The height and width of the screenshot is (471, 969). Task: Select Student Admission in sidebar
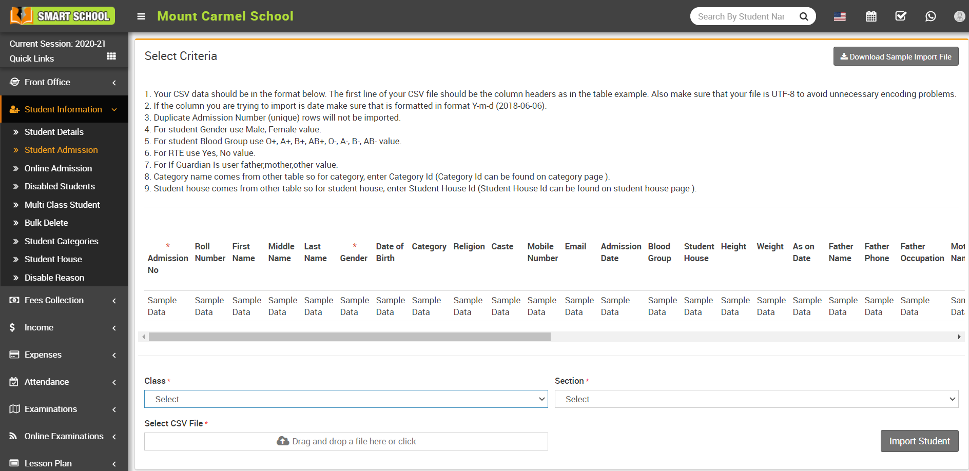click(x=61, y=150)
